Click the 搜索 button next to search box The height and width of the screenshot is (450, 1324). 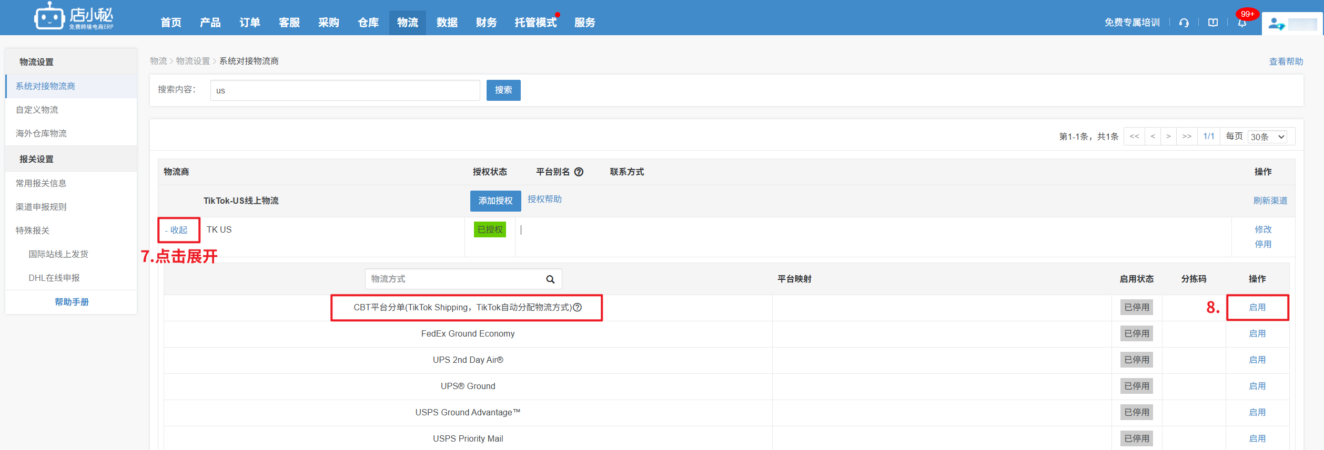click(503, 90)
